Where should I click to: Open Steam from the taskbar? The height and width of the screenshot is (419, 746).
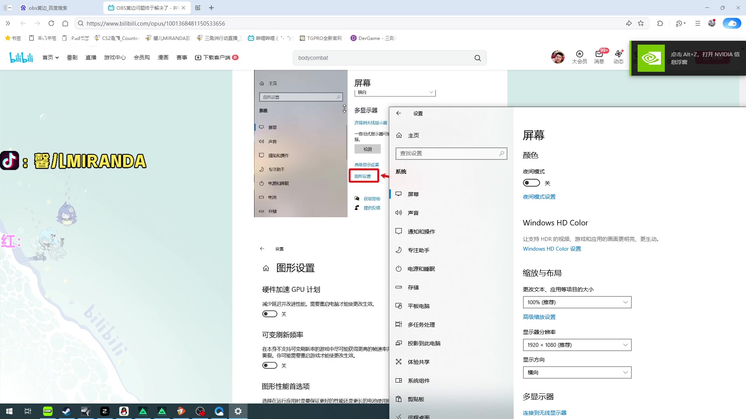coord(66,411)
